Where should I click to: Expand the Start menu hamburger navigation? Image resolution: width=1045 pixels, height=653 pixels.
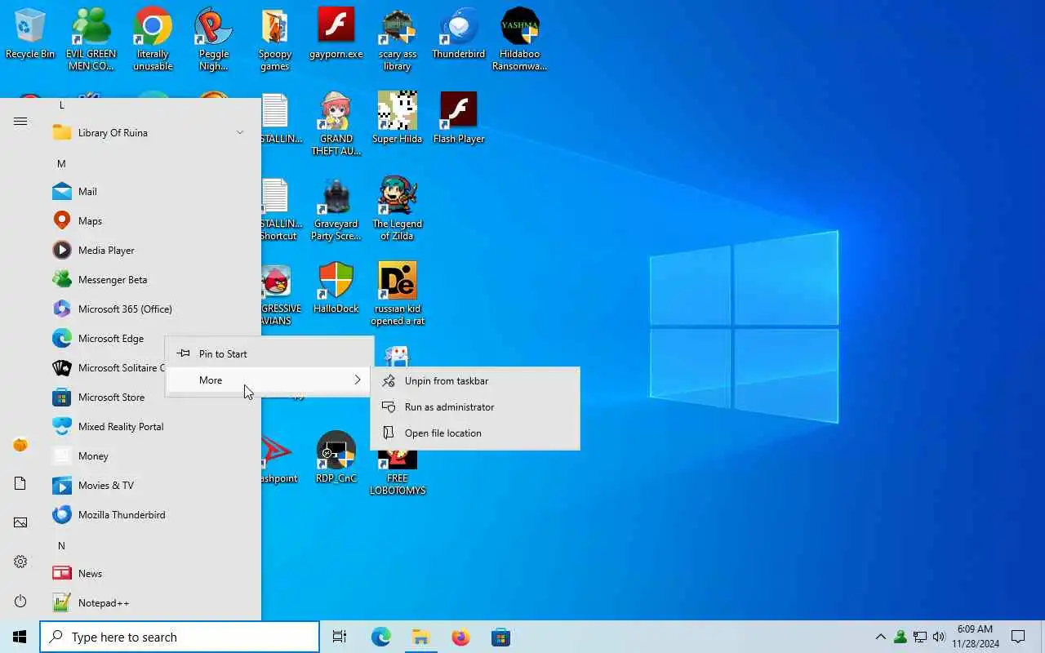20,121
